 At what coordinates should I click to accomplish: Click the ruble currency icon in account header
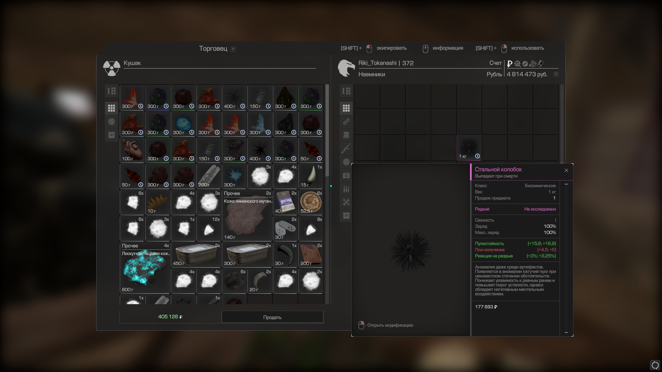click(510, 63)
